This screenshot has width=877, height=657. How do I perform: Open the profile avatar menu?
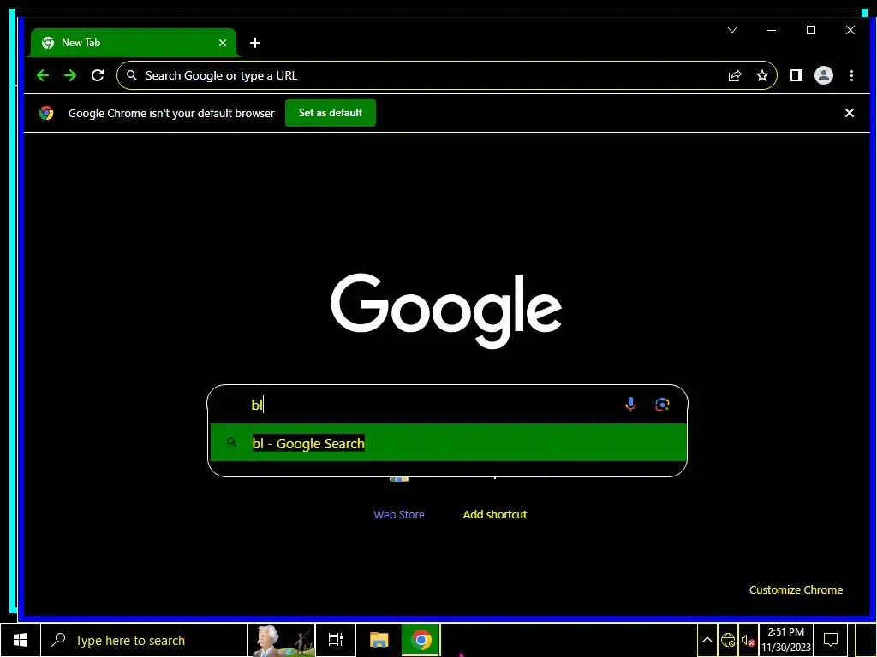click(823, 75)
